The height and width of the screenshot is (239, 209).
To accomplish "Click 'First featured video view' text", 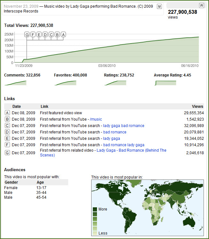I will click(x=61, y=113).
